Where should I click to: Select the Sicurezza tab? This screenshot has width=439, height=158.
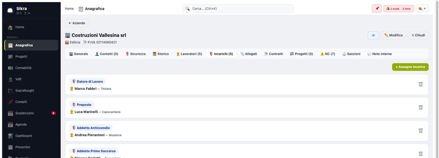[135, 54]
